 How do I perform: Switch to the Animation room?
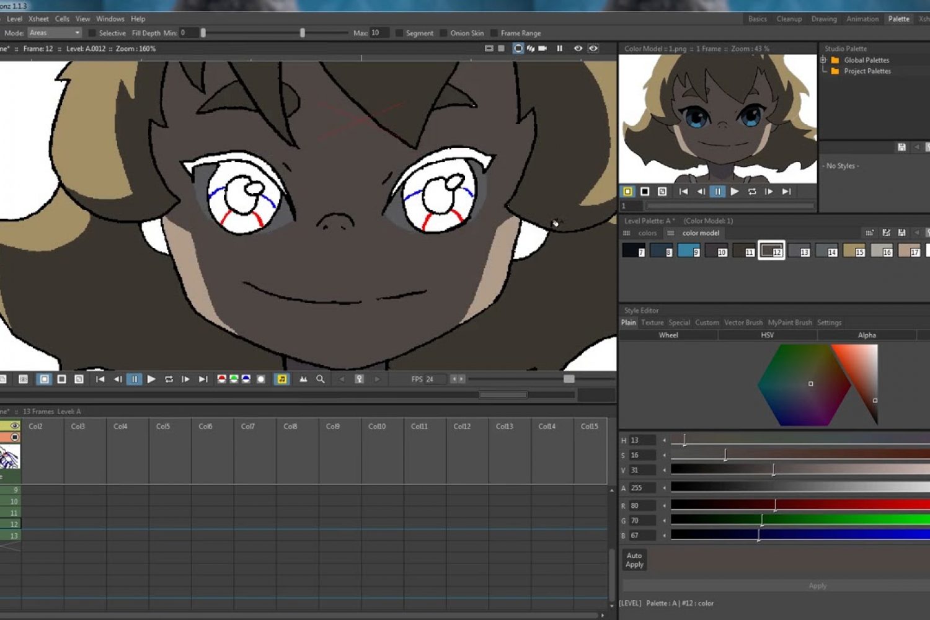pos(862,19)
